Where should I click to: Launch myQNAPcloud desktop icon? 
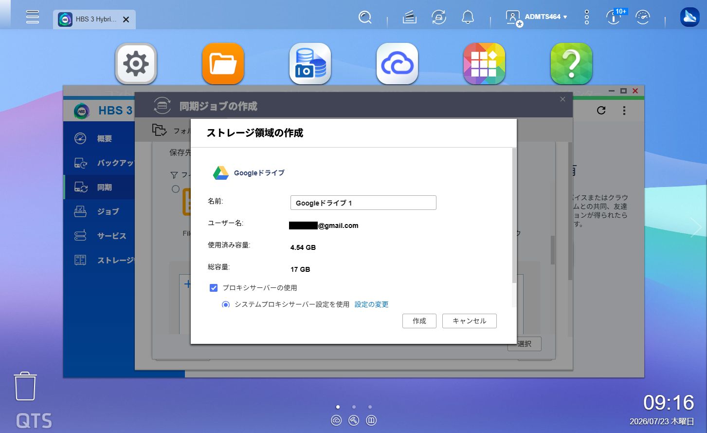coord(397,64)
